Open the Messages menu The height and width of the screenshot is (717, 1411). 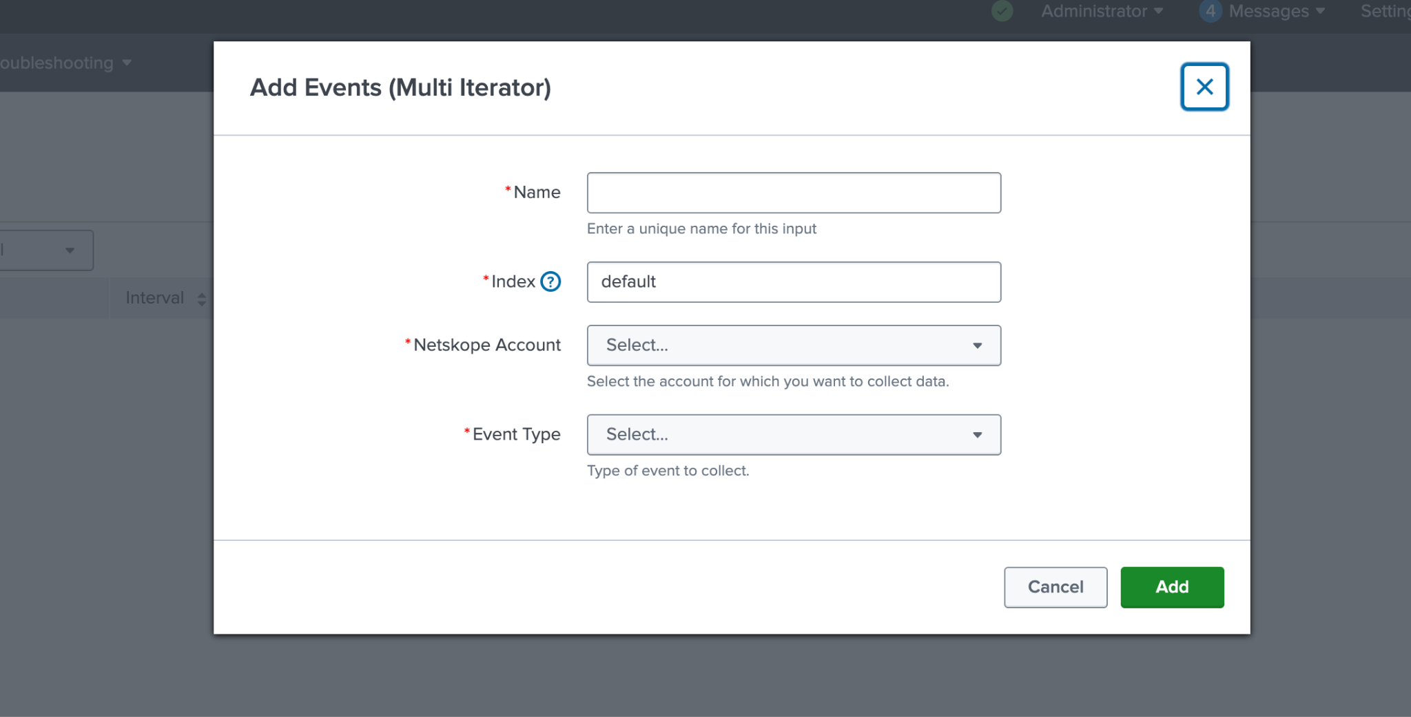1276,11
